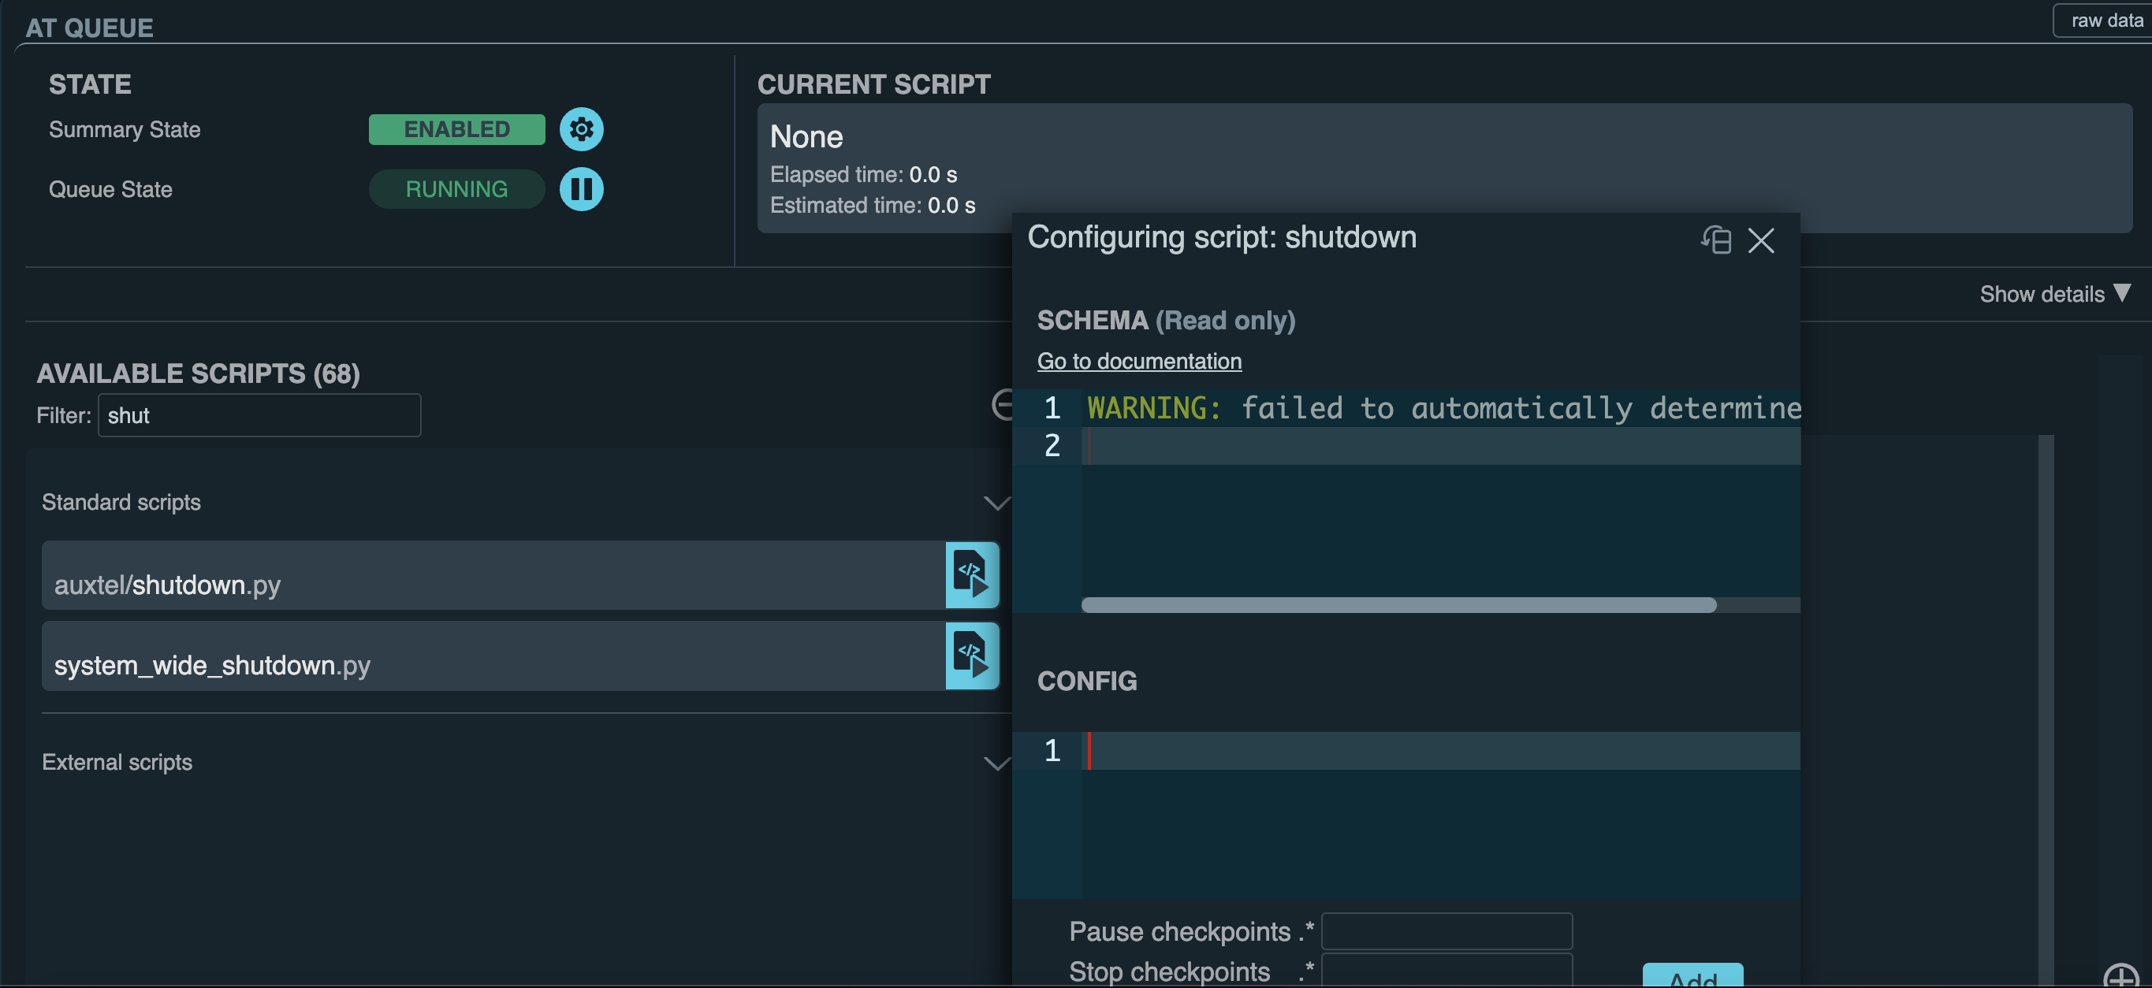Open the Go to documentation link
Image resolution: width=2152 pixels, height=988 pixels.
[1140, 361]
